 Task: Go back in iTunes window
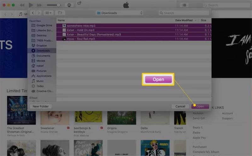point(6,14)
